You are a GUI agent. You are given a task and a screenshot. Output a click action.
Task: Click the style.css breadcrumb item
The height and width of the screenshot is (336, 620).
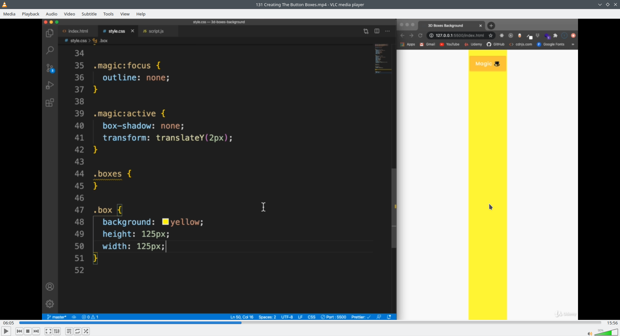click(x=78, y=41)
